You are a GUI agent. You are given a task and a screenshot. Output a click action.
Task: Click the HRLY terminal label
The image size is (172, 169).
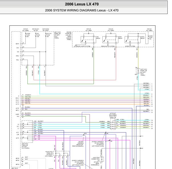tap(18, 56)
